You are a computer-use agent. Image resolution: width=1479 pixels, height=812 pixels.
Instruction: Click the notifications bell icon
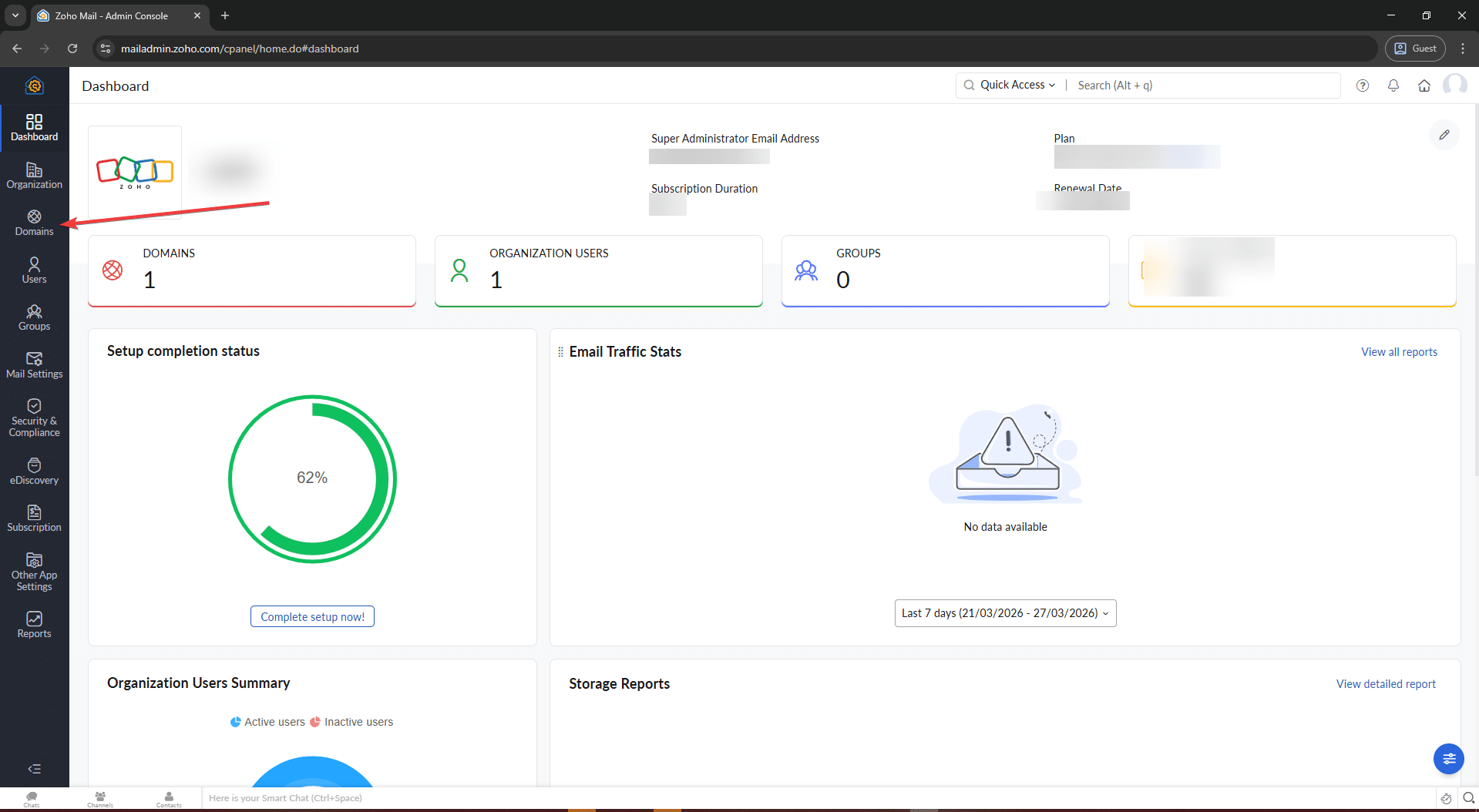pyautogui.click(x=1393, y=86)
